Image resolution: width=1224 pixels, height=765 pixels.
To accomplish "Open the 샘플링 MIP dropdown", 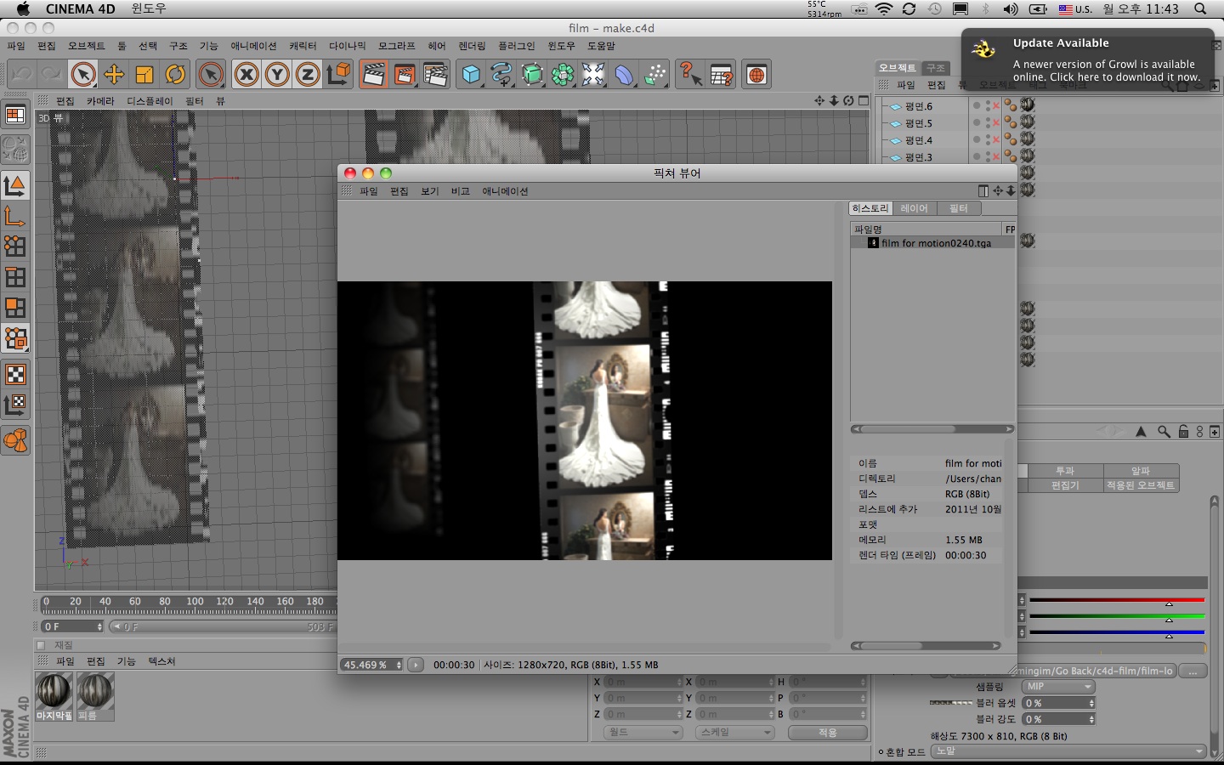I will point(1058,687).
